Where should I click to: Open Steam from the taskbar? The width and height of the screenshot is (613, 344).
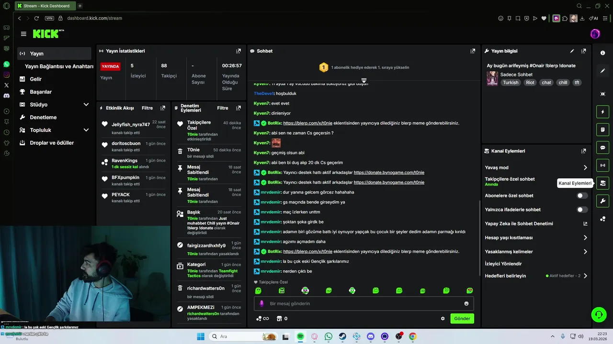[342, 336]
